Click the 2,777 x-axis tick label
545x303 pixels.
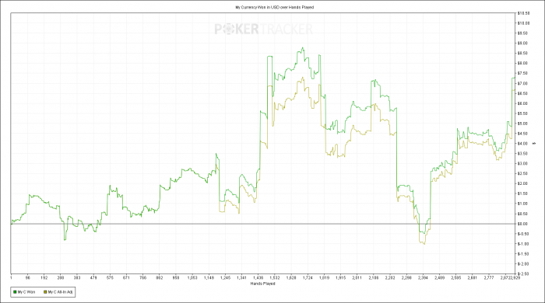click(x=489, y=277)
